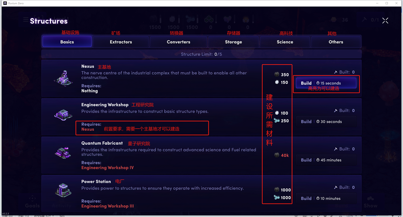Screen dimensions: 403x217
Task: Click the Nexus building icon
Action: point(63,78)
